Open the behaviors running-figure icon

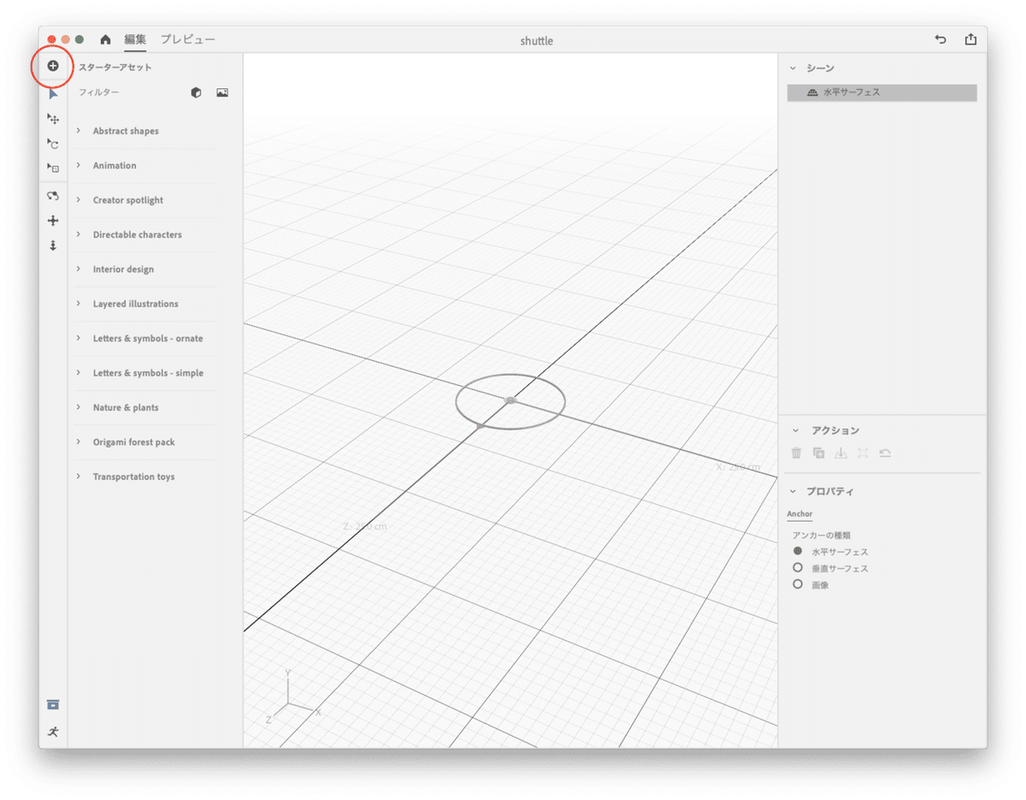pyautogui.click(x=53, y=732)
